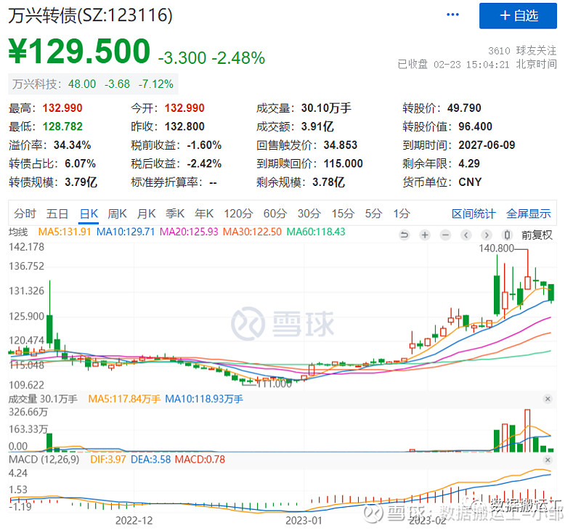The image size is (581, 531).
Task: Switch to the 30分 chart interval
Action: click(x=309, y=214)
